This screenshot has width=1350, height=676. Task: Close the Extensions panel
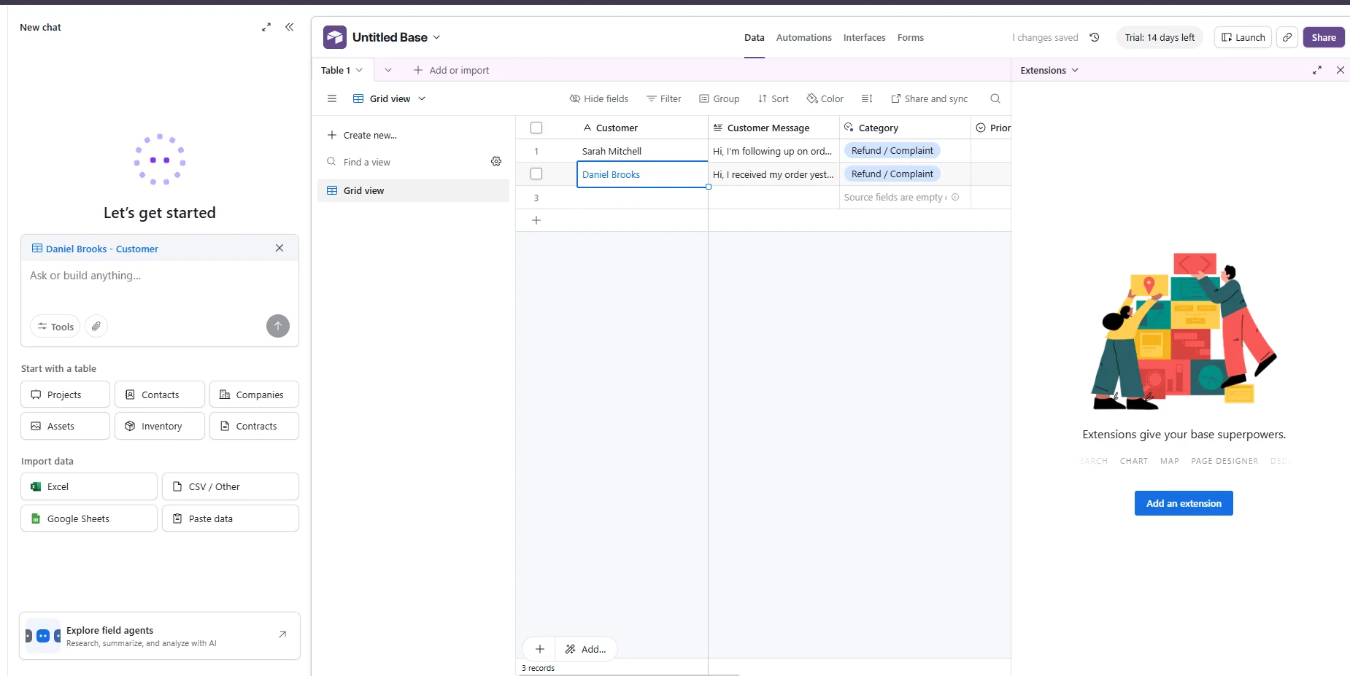coord(1341,70)
